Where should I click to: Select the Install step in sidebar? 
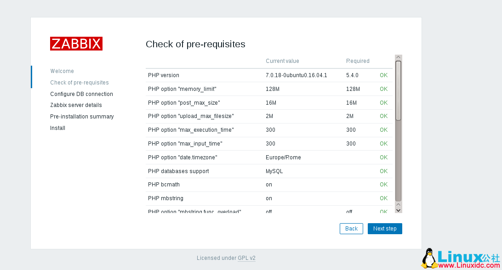click(x=58, y=128)
